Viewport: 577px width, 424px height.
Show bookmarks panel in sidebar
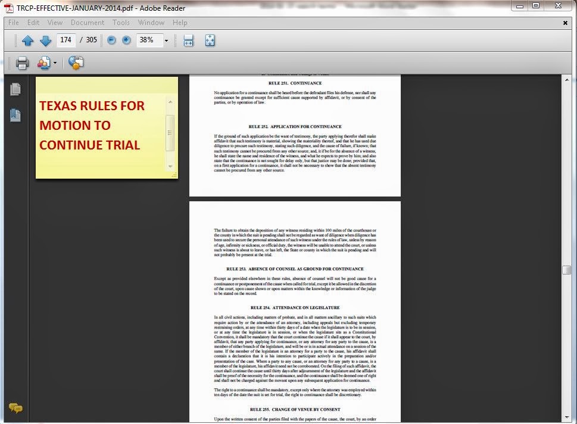(15, 115)
